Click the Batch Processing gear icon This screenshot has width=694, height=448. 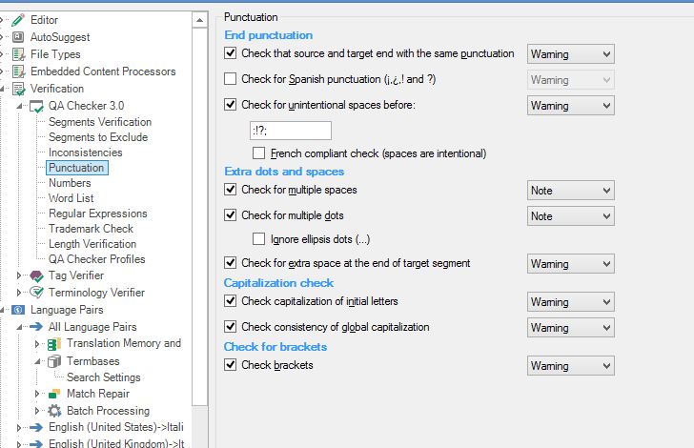54,411
